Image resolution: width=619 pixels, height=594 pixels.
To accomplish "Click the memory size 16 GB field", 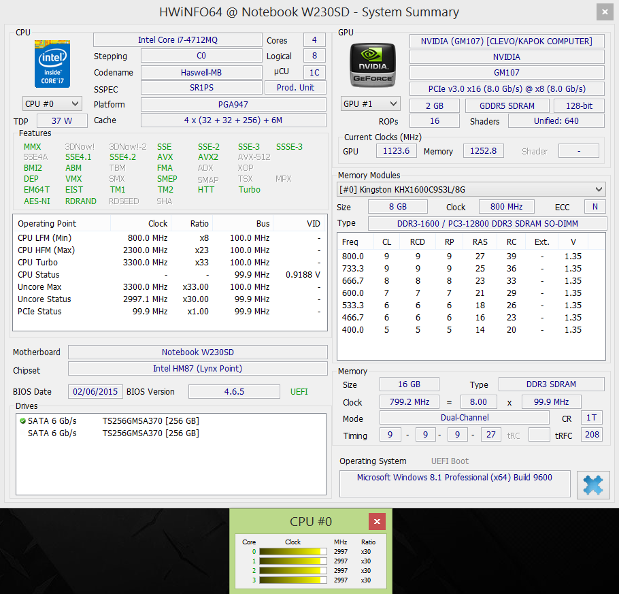I will tap(409, 384).
